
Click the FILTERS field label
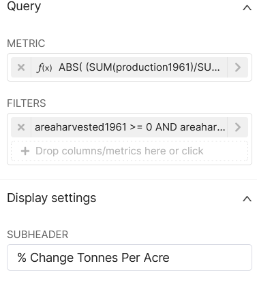coord(27,103)
